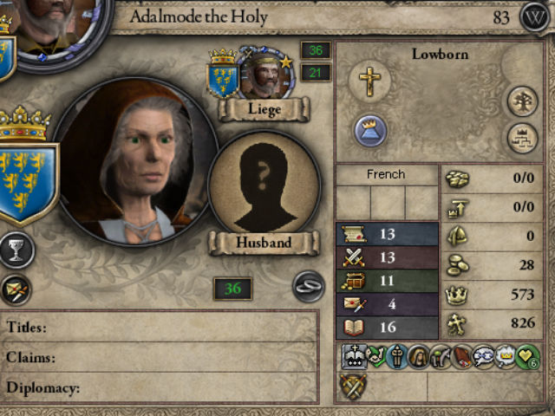The width and height of the screenshot is (555, 416).
Task: Select the green heart trait icon
Action: pyautogui.click(x=528, y=356)
